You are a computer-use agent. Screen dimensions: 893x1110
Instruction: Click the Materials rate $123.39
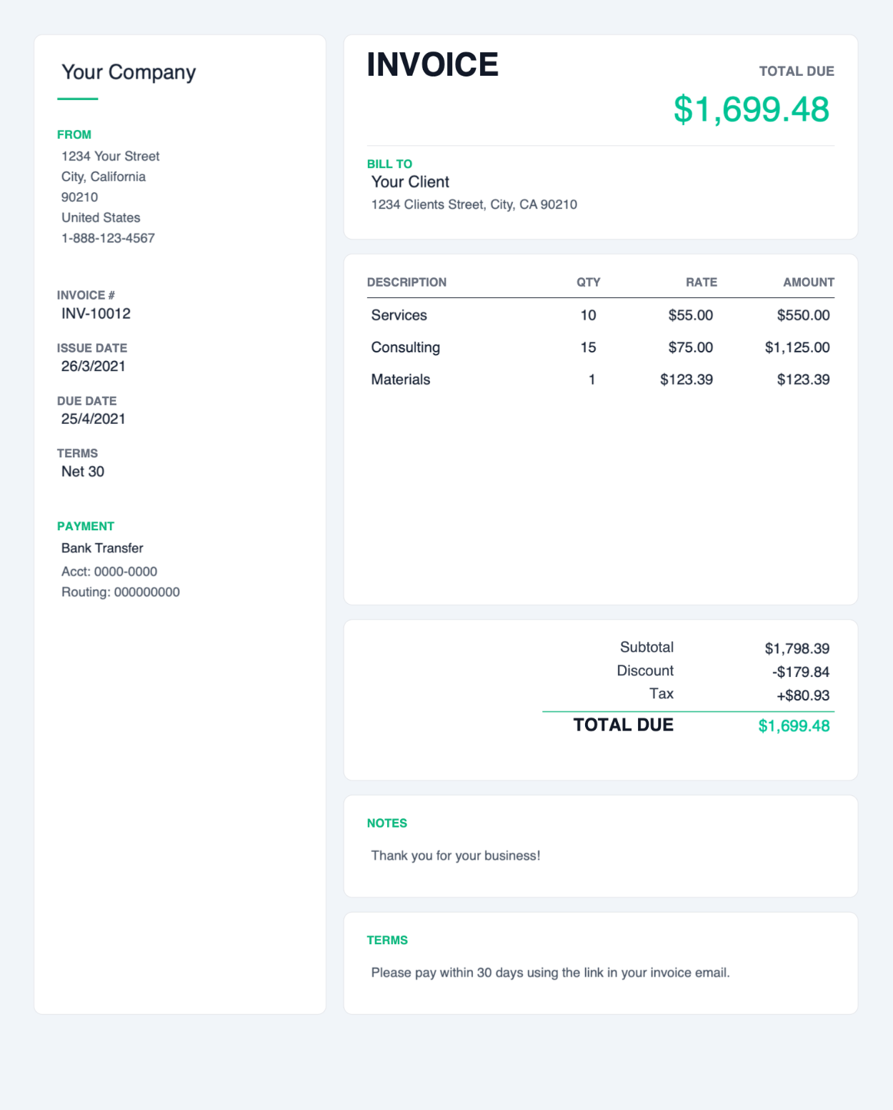[x=687, y=380]
